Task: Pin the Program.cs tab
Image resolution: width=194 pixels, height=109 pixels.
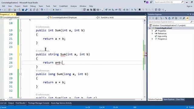Action: pyautogui.click(x=12, y=14)
